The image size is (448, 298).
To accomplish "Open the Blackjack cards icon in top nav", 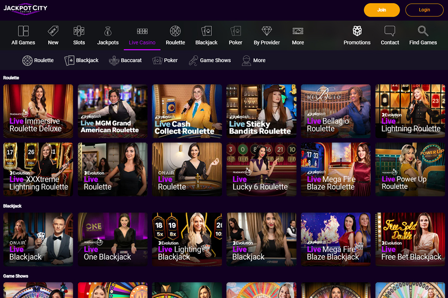I will 206,31.
